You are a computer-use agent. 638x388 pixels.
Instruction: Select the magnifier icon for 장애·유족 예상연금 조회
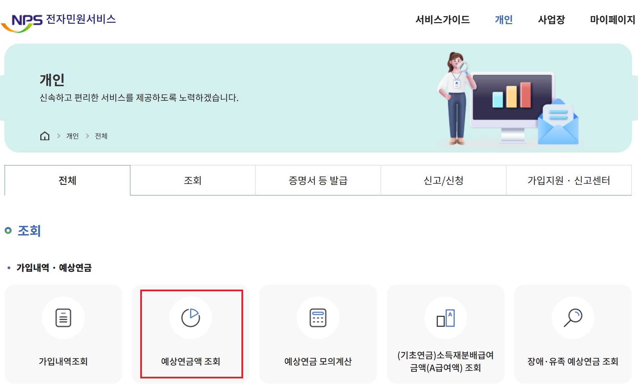click(573, 318)
